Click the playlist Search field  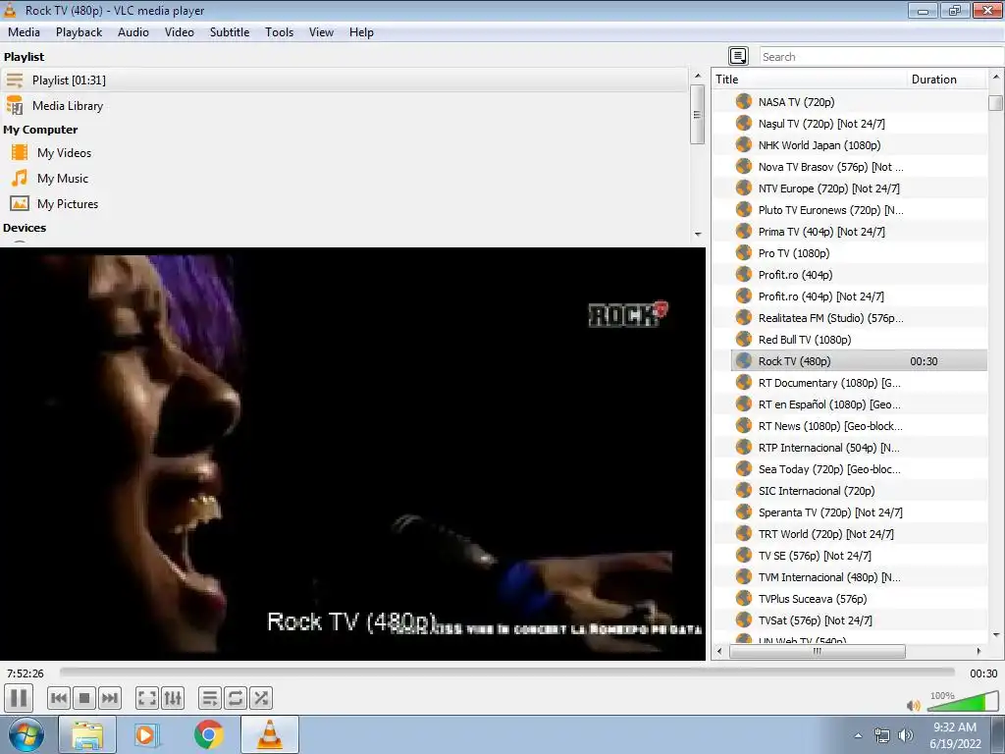[881, 56]
